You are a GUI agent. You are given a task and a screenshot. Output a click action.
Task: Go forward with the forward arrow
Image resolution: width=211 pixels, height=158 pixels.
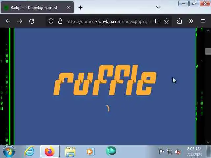[20, 21]
